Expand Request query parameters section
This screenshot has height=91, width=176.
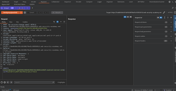click(153, 27)
